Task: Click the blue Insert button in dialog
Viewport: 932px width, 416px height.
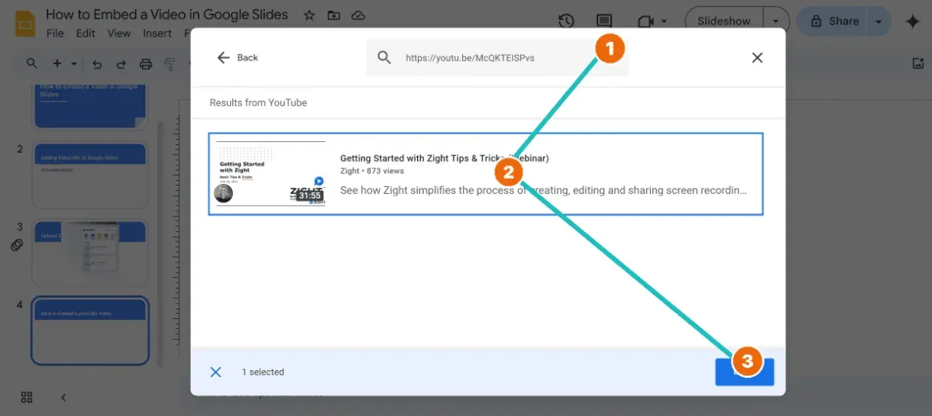Action: click(744, 372)
